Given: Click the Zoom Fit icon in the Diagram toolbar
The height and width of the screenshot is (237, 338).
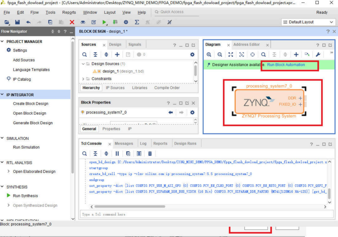Looking at the screenshot, I should 231,55.
